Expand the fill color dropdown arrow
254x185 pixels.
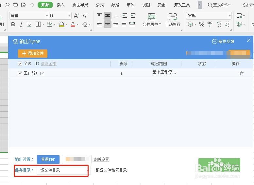pyautogui.click(x=66, y=25)
